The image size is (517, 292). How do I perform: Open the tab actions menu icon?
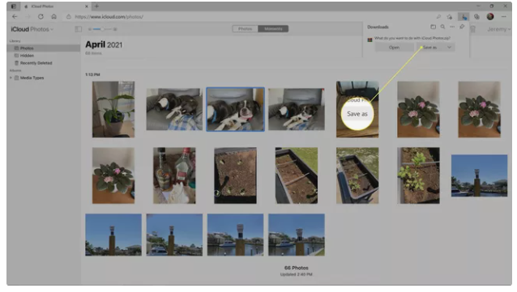(14, 6)
